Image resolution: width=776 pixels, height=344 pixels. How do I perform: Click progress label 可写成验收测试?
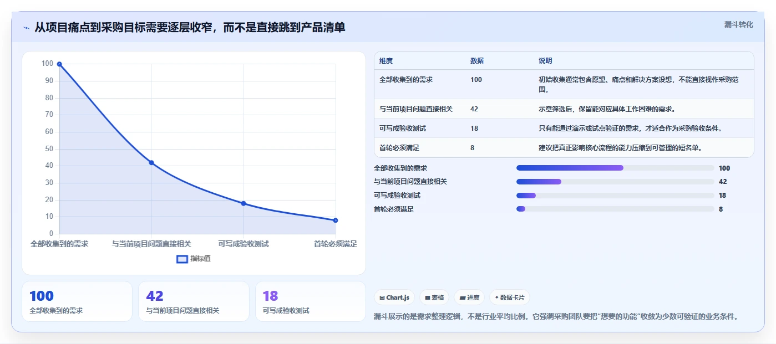point(397,196)
